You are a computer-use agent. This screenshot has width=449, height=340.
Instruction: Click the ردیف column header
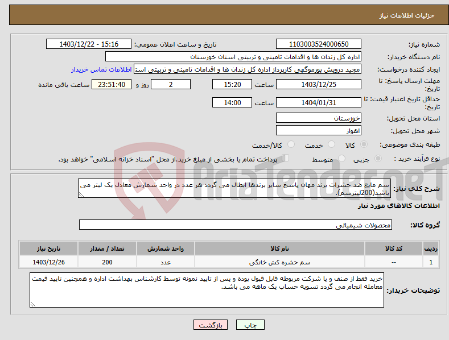431,248
